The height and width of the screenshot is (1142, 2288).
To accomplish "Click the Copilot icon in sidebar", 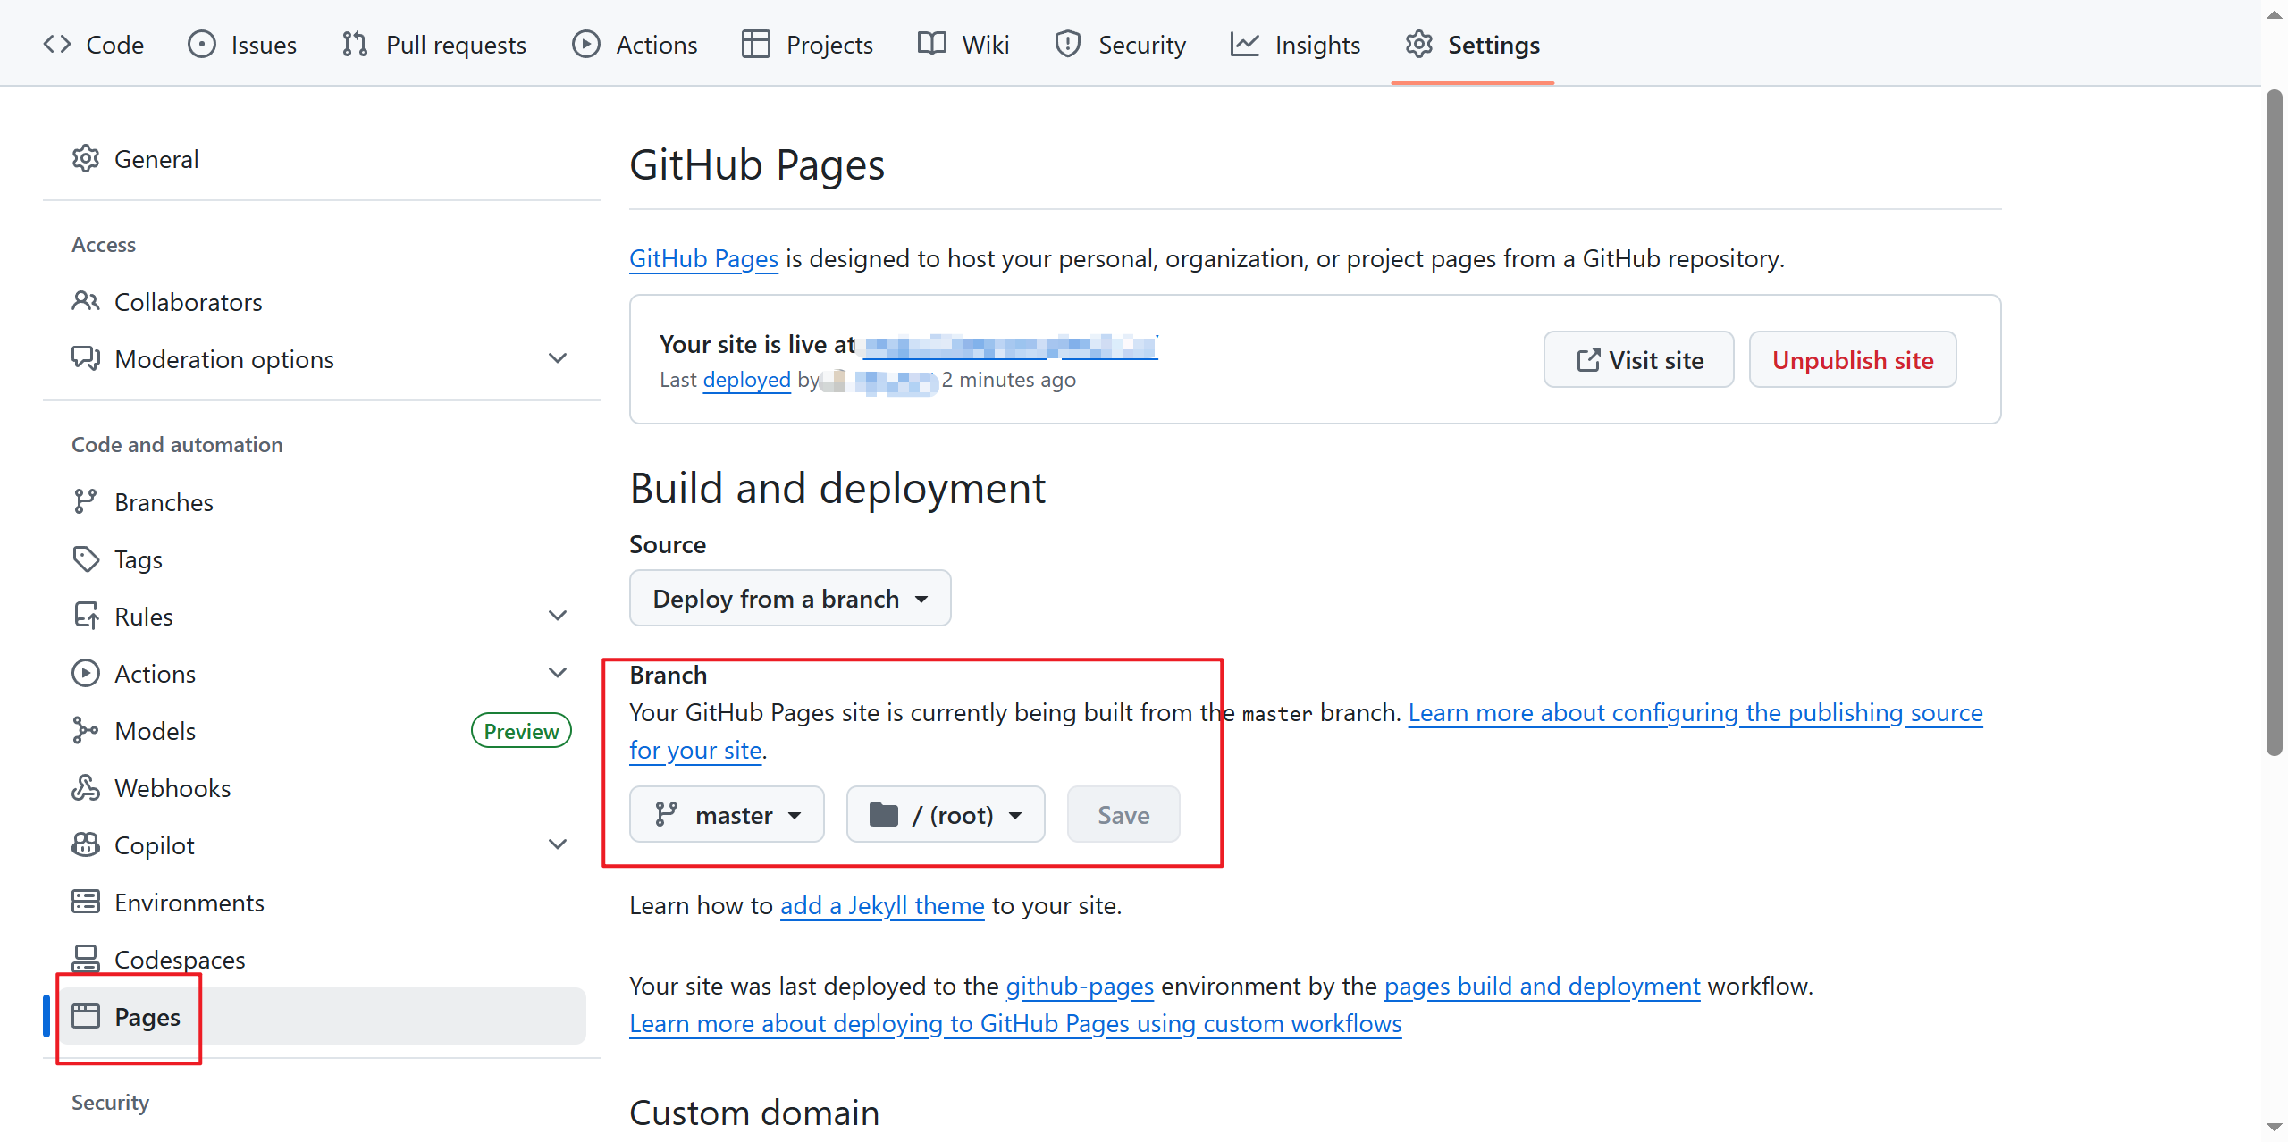I will click(x=86, y=844).
